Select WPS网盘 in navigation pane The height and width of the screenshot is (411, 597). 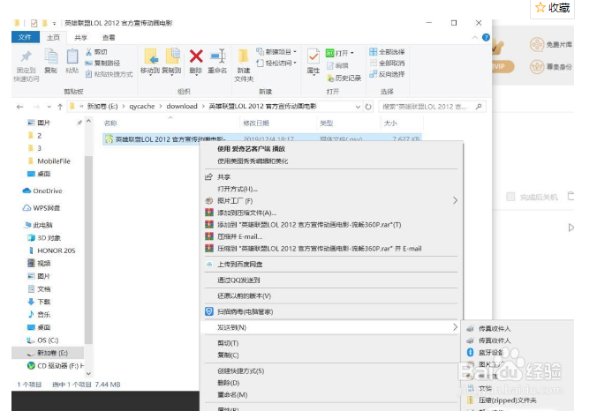click(42, 208)
